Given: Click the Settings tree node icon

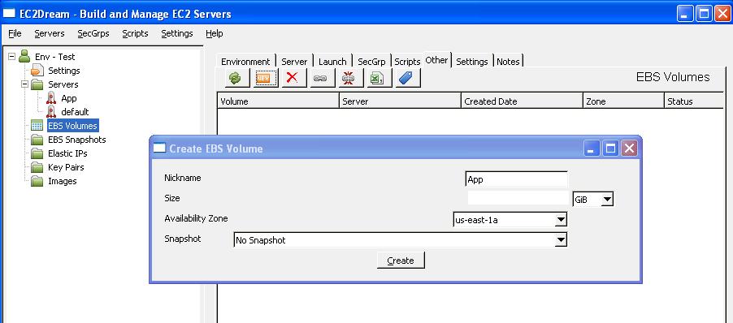Looking at the screenshot, I should 37,71.
